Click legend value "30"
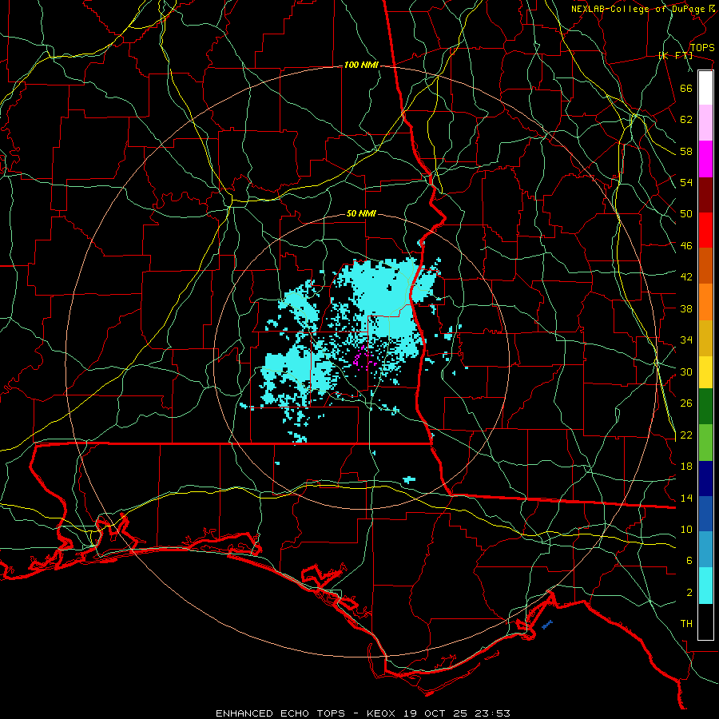Viewport: 719px width, 719px height. pyautogui.click(x=686, y=371)
